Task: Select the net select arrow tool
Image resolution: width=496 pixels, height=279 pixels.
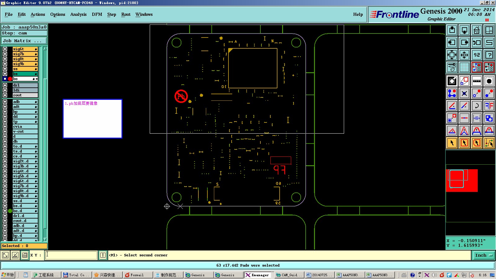Action: coord(489,143)
